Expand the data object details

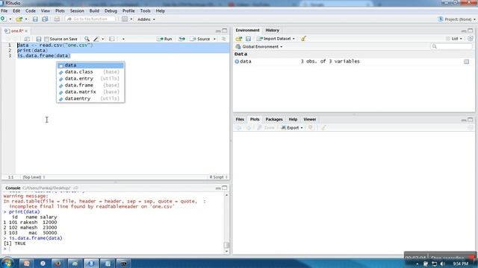[x=237, y=61]
